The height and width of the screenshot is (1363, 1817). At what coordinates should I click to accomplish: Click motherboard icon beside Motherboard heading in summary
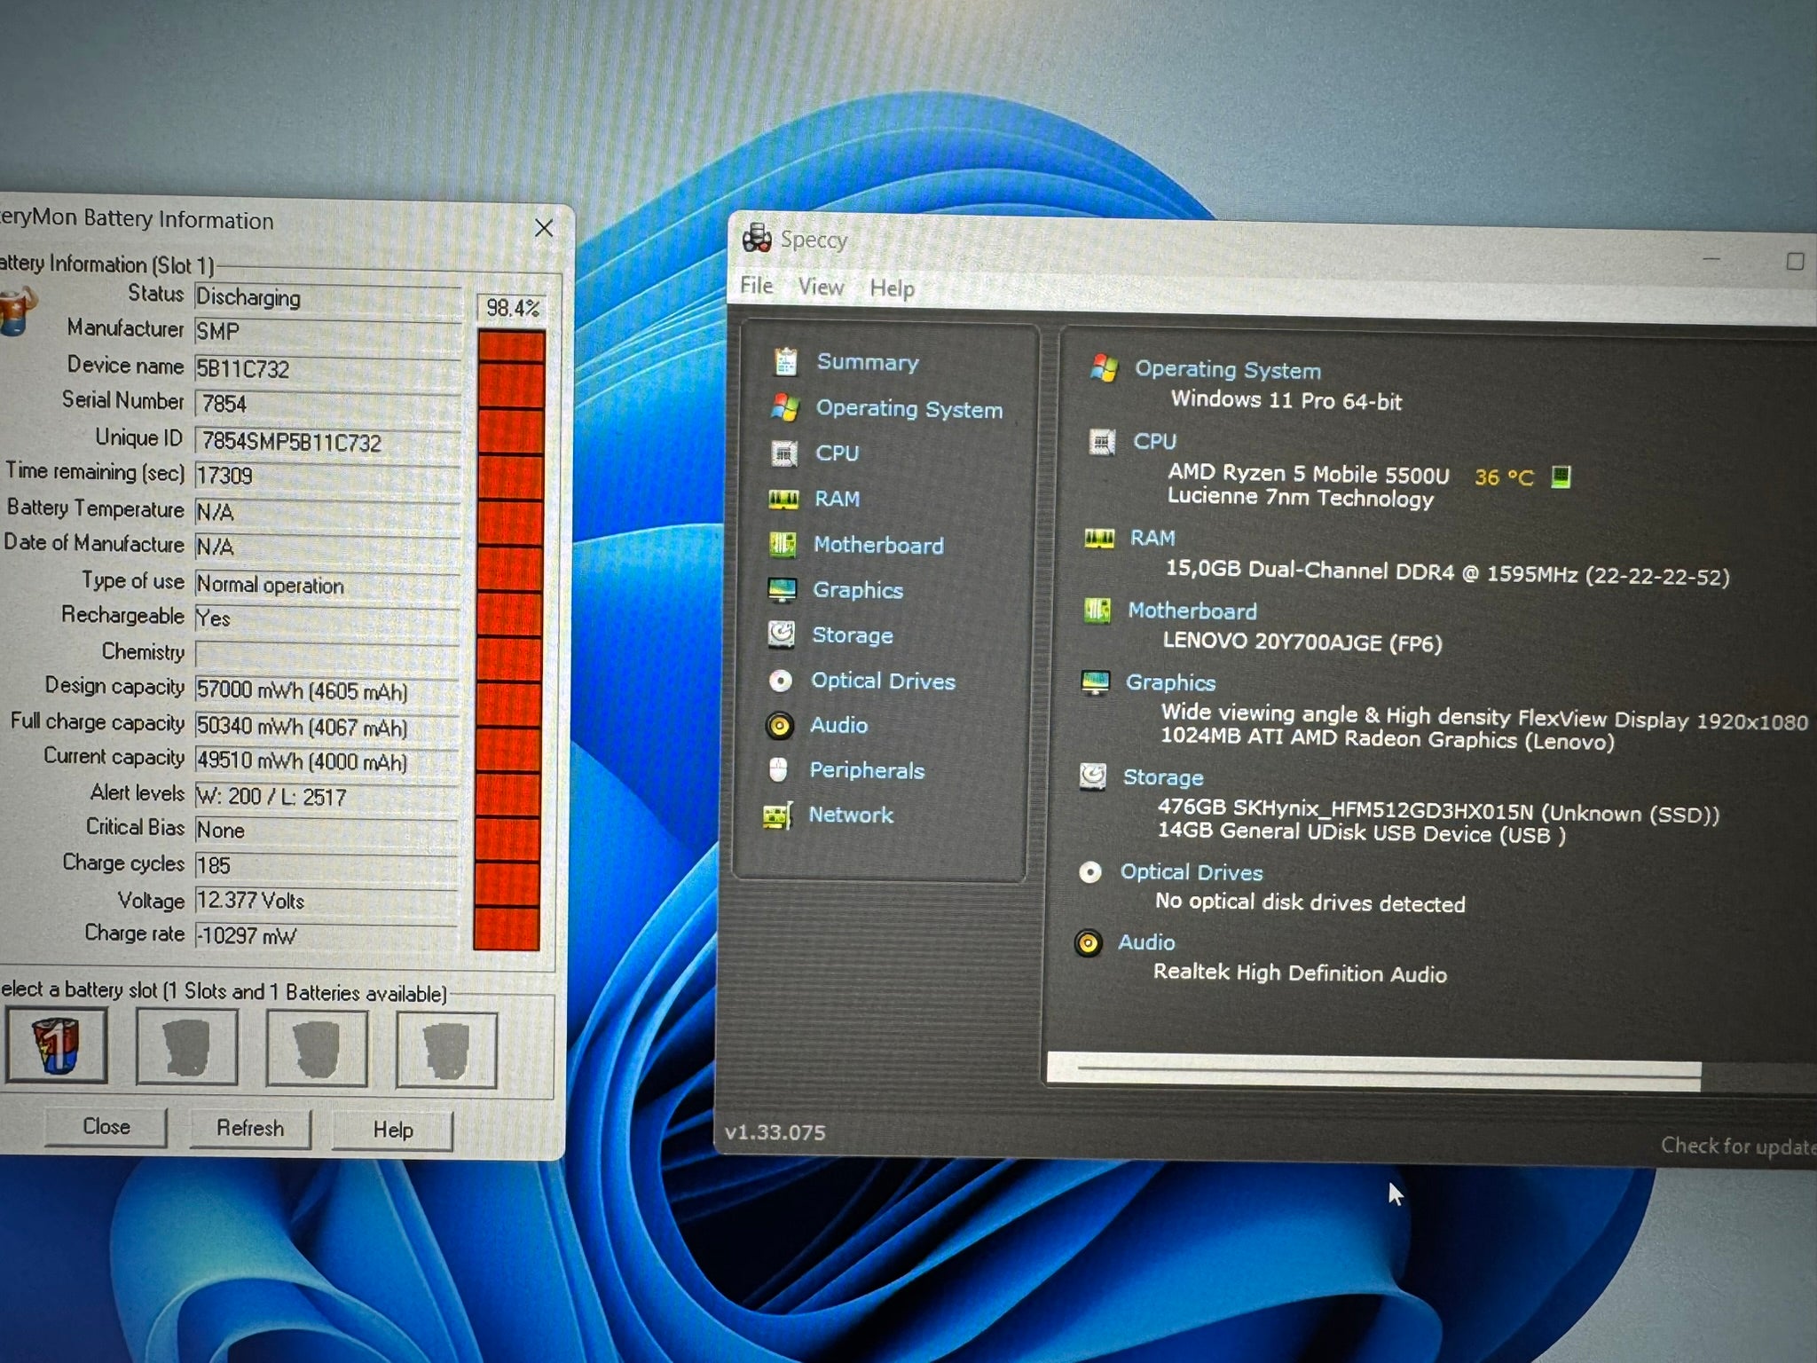1097,610
